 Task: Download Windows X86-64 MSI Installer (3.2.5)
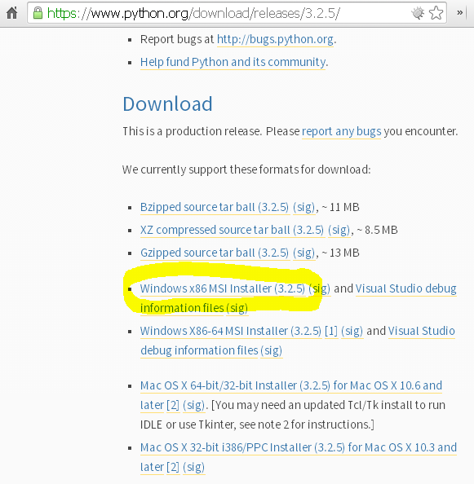tap(231, 331)
